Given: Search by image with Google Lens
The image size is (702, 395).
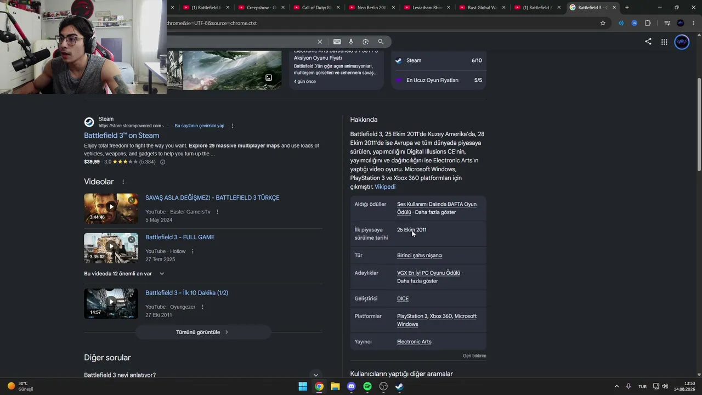Looking at the screenshot, I should [365, 42].
